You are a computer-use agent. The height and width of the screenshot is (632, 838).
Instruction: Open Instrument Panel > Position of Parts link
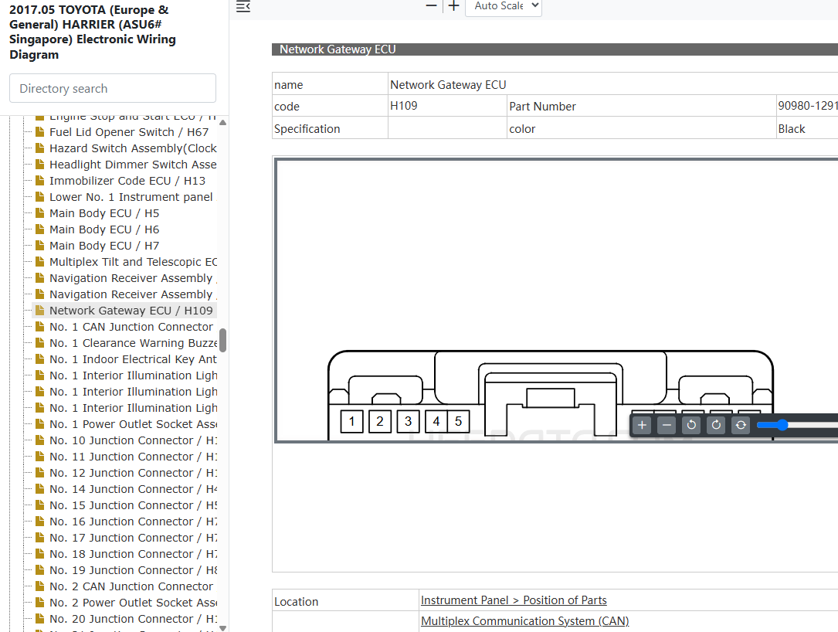[x=514, y=600]
